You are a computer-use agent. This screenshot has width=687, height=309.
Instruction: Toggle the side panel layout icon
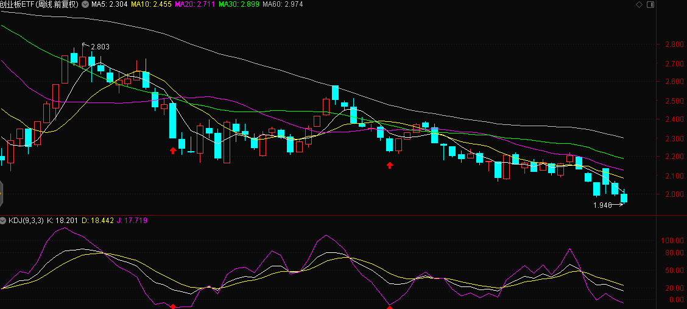tap(649, 4)
